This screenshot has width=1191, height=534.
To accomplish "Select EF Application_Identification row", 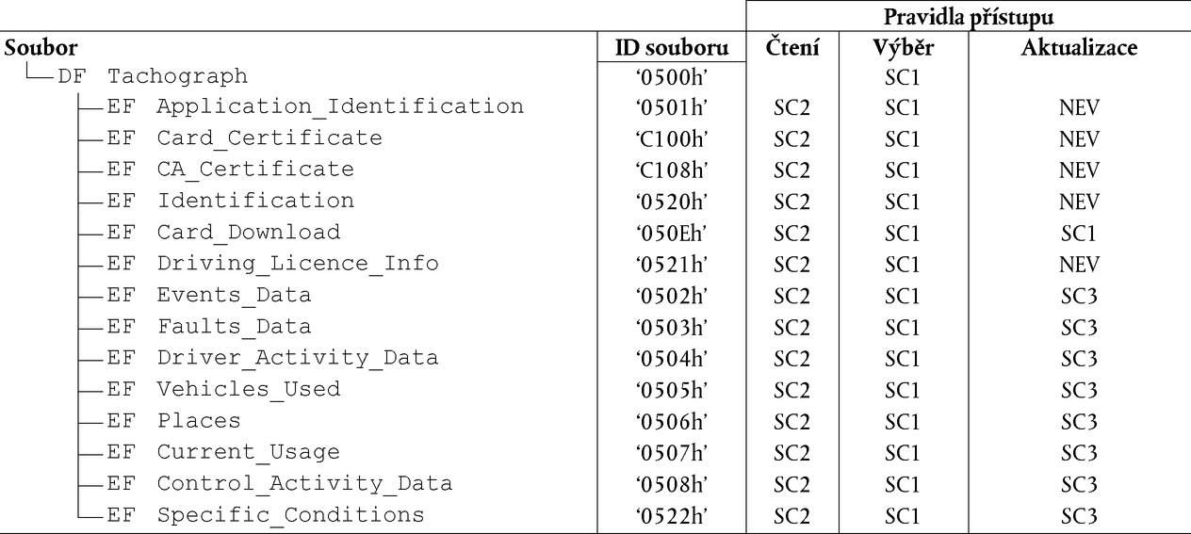I will coord(315,106).
